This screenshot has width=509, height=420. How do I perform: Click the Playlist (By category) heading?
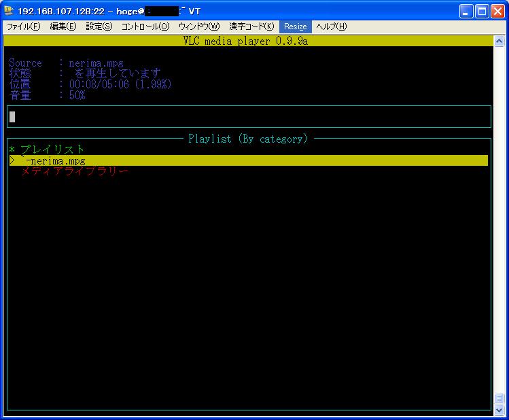247,139
